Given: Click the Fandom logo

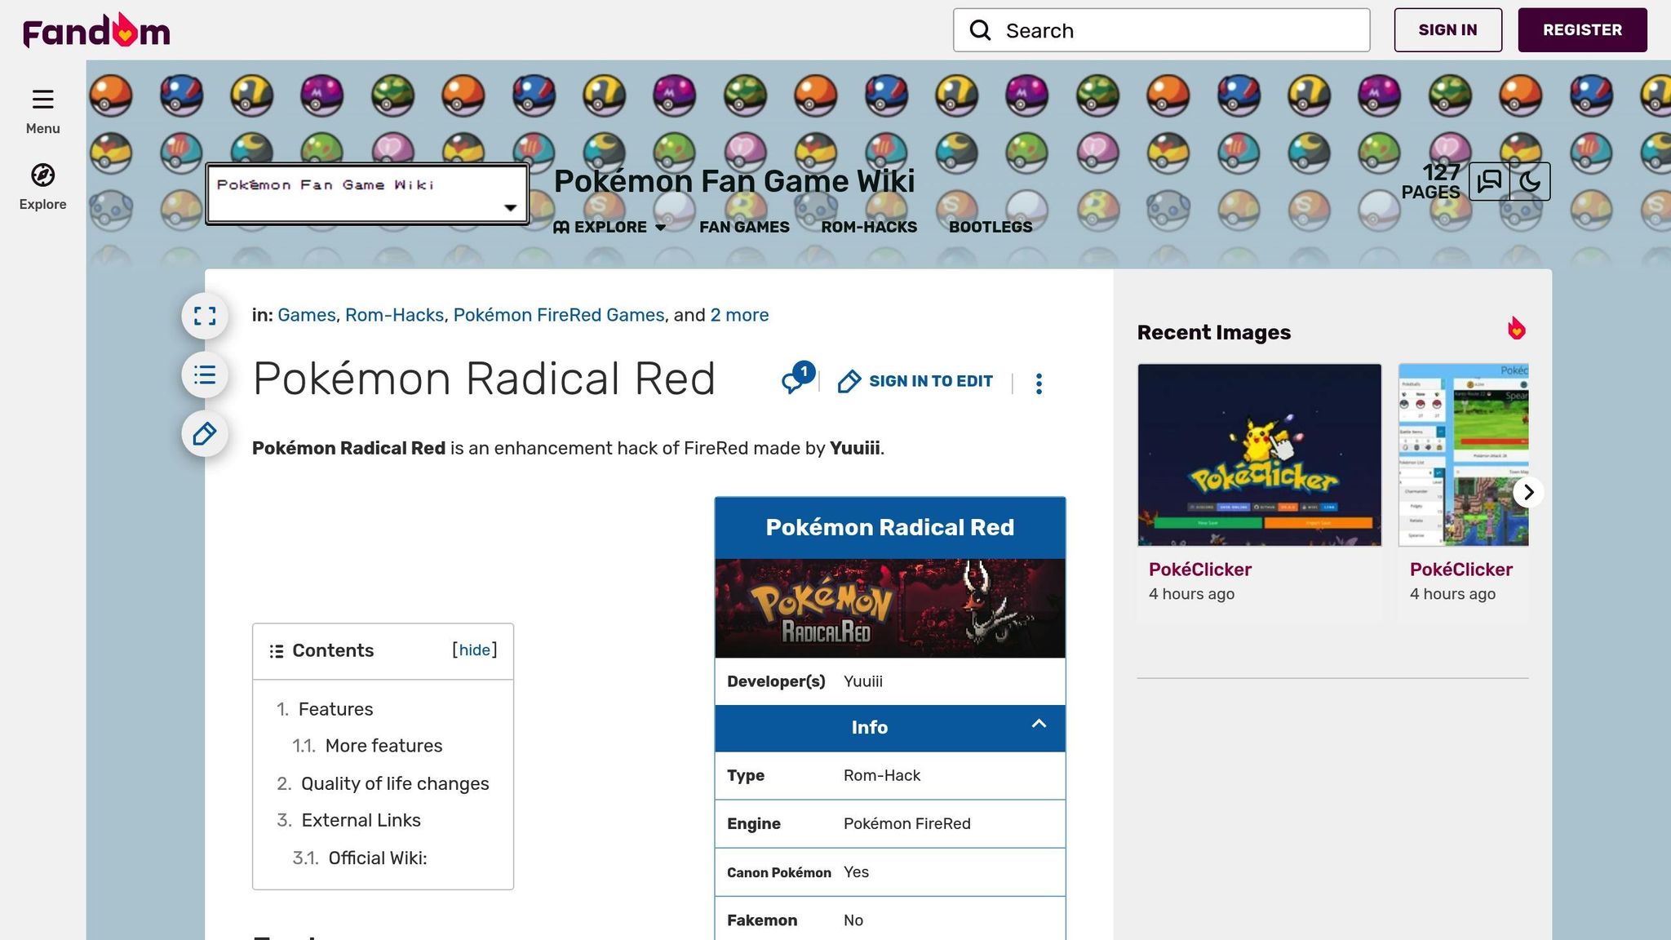Looking at the screenshot, I should point(95,29).
